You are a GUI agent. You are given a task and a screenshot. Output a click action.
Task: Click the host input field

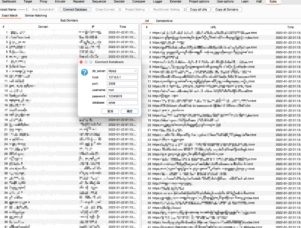click(122, 77)
